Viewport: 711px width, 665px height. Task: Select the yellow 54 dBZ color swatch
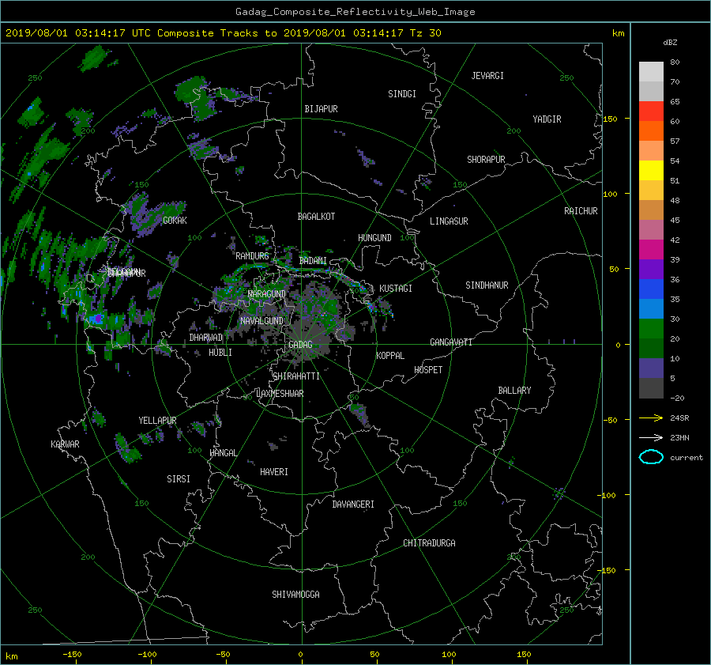click(651, 170)
